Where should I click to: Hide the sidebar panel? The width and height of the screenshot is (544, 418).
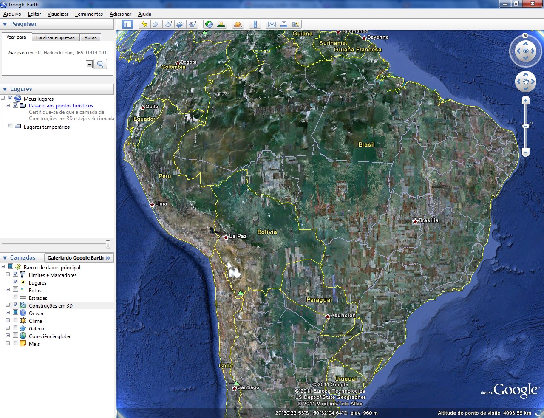pyautogui.click(x=127, y=24)
